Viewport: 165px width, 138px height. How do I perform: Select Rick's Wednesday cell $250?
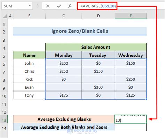tap(131, 79)
